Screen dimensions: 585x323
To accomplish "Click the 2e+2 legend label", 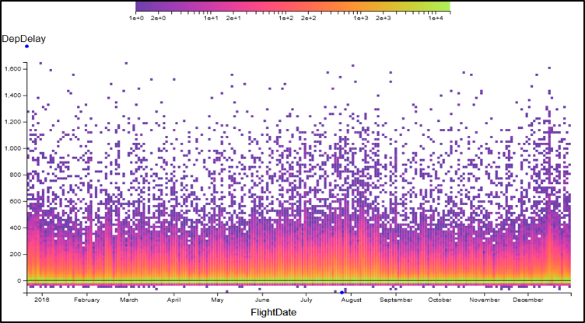I will pos(308,18).
